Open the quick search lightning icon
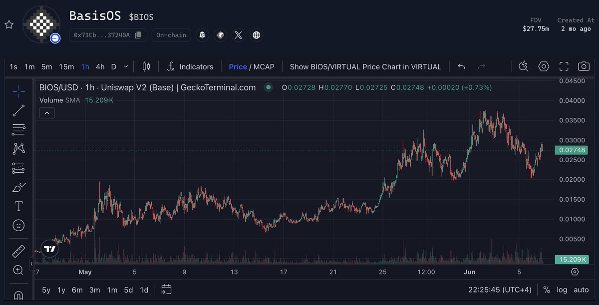 click(524, 66)
